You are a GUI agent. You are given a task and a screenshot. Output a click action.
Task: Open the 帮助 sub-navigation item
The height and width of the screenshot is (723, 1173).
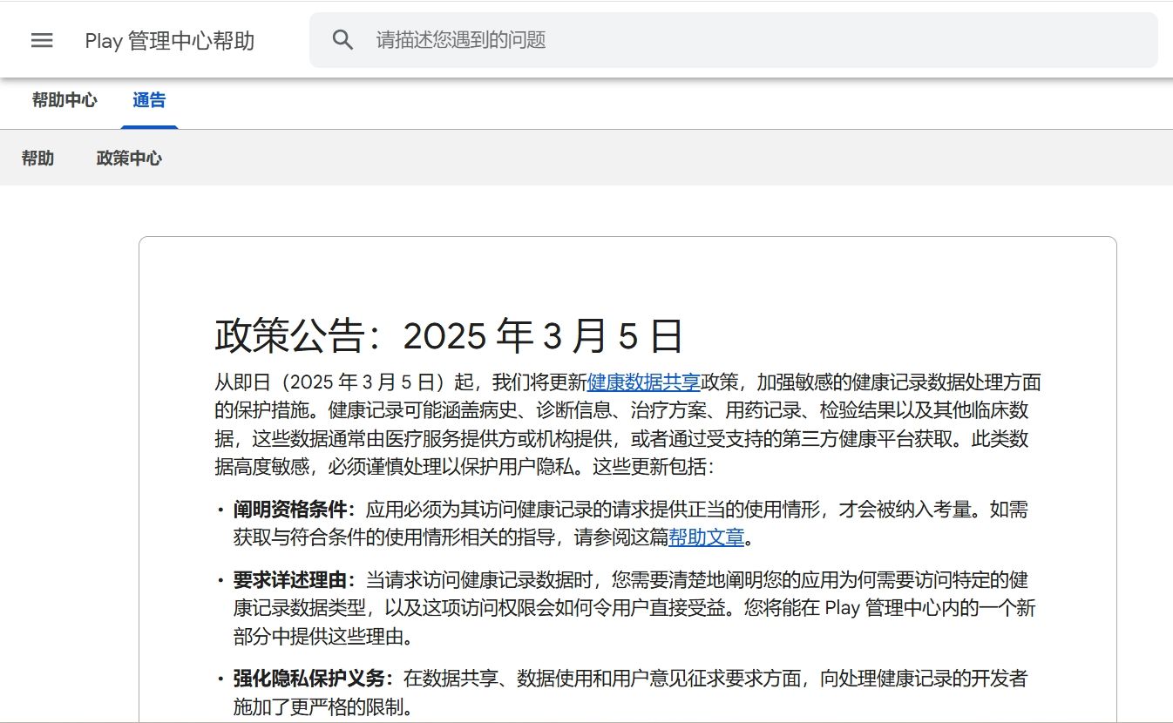(x=37, y=159)
